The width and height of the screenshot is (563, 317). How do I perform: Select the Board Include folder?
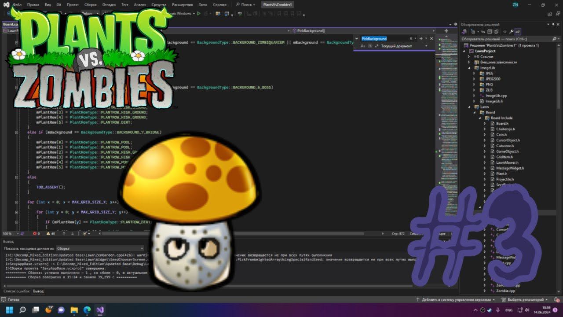[x=498, y=118]
